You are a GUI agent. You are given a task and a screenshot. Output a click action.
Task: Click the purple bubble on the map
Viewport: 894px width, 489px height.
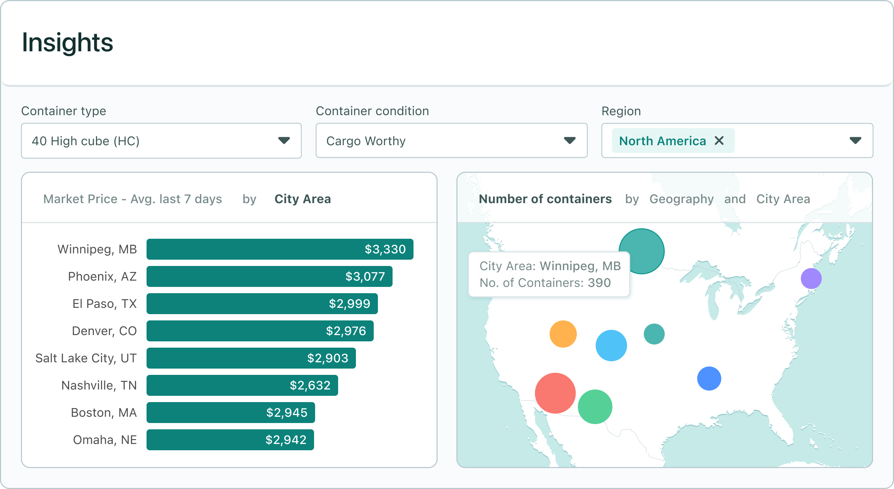[812, 278]
